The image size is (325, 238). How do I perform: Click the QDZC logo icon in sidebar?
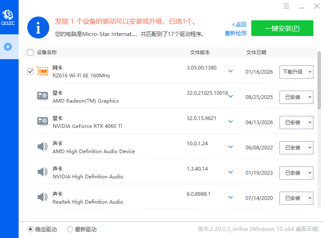8,17
